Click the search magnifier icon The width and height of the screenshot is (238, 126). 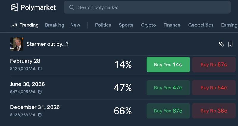pyautogui.click(x=72, y=7)
